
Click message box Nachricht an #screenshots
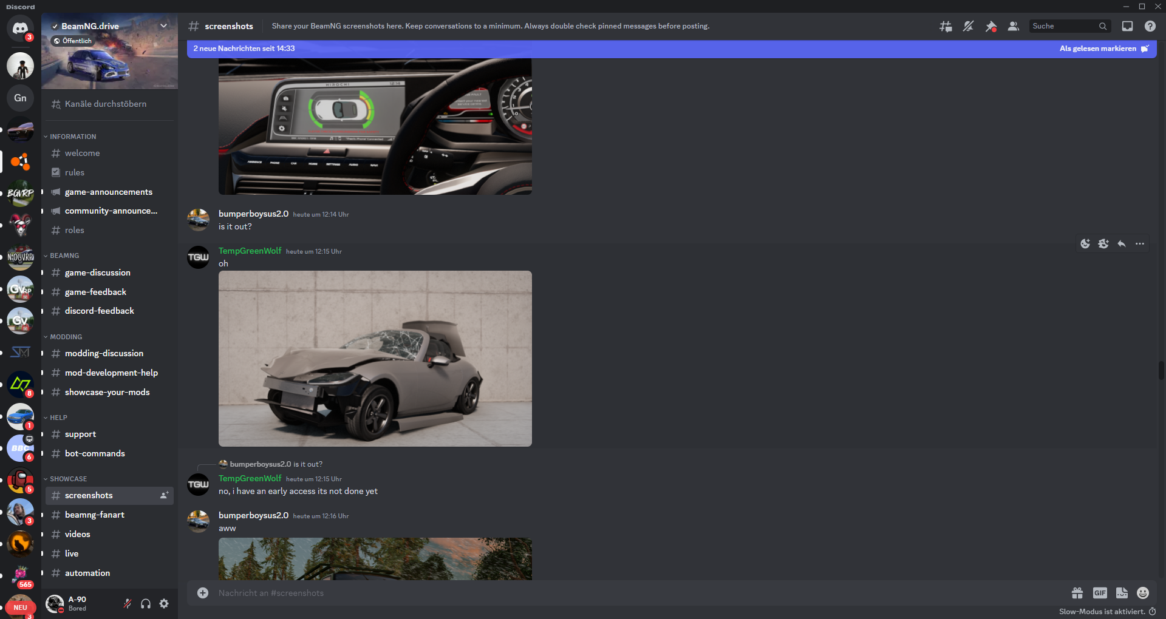[x=638, y=593]
